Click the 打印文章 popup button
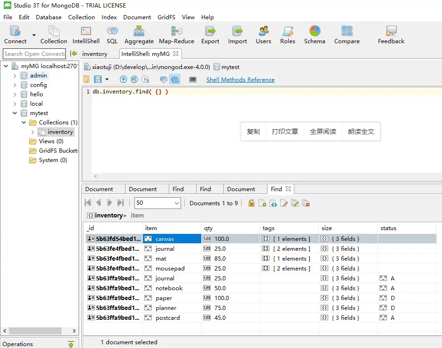The width and height of the screenshot is (442, 348). 284,131
